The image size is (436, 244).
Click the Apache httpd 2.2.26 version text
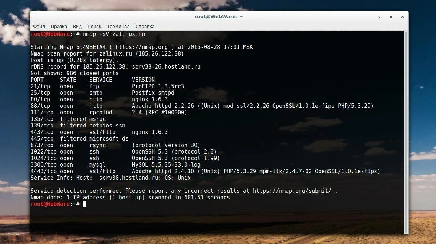[x=163, y=106]
